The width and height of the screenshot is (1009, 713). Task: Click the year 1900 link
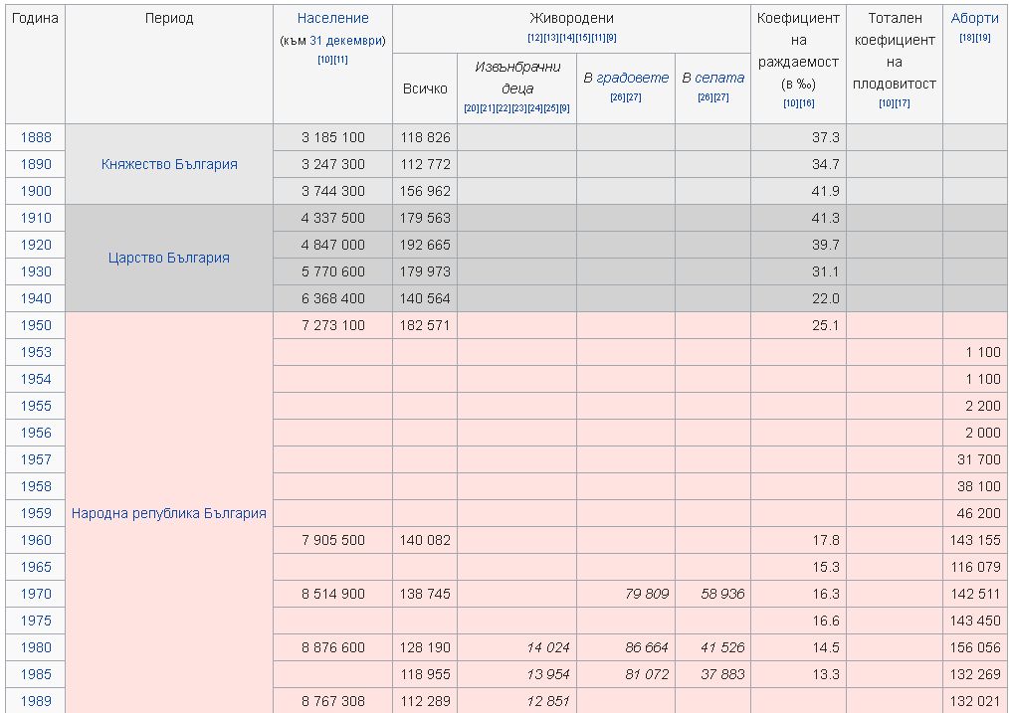(x=36, y=191)
